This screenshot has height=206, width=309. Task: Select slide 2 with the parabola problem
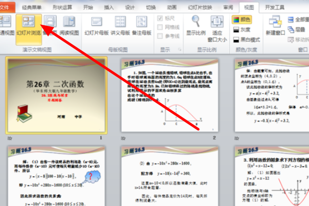coord(170,95)
